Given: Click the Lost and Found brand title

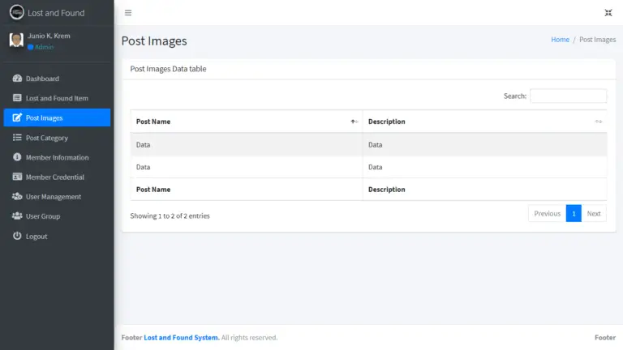Looking at the screenshot, I should point(56,13).
